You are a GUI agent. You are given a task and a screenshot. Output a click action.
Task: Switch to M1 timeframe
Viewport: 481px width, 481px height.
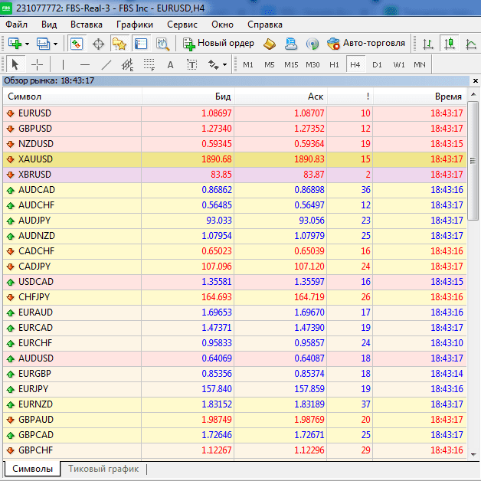coord(248,65)
